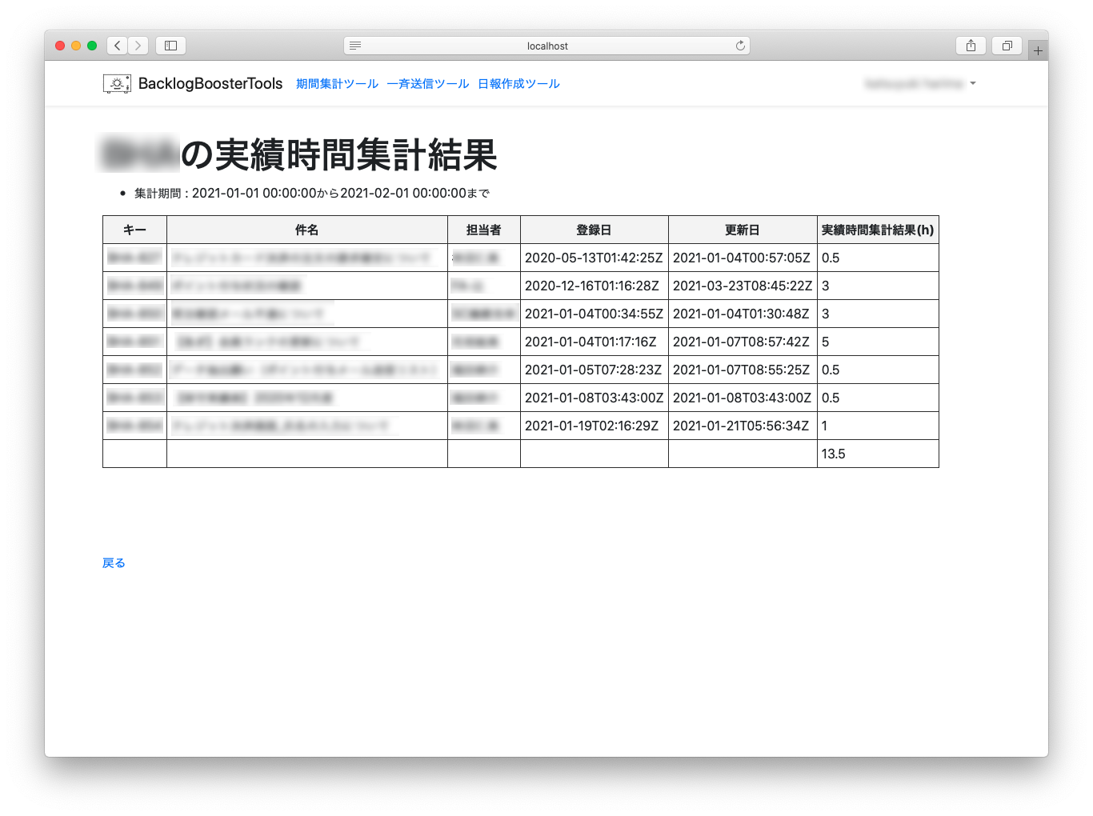
Task: Go back using Safari's back arrow
Action: click(118, 46)
